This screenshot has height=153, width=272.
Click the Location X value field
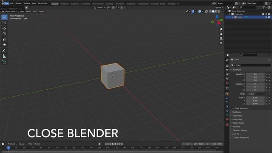click(255, 74)
